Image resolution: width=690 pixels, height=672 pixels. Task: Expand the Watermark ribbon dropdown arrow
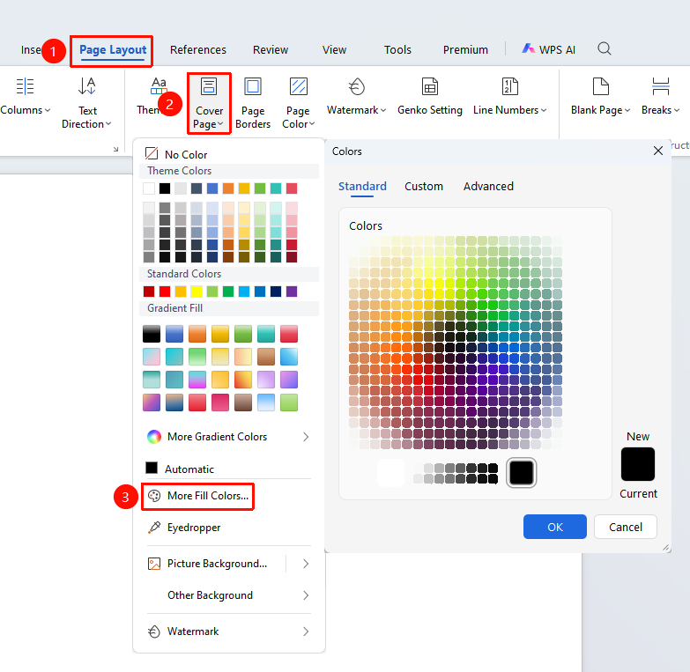coord(383,110)
